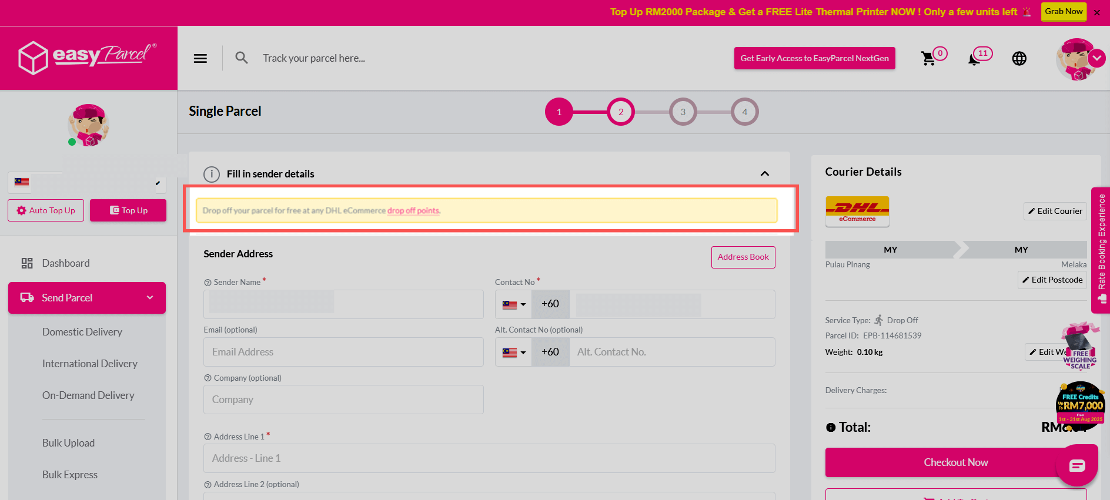Focus the Alt. Contact No field
Screen dimensions: 1110x500
672,352
